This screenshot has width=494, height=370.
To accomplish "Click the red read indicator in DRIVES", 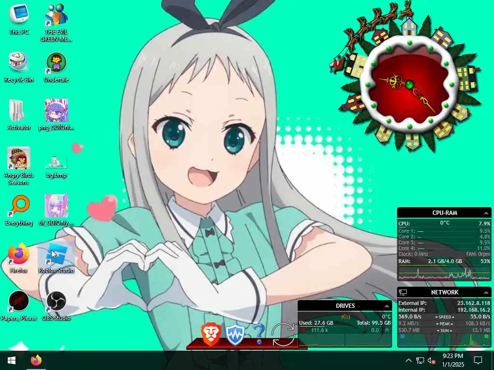I will click(x=303, y=330).
